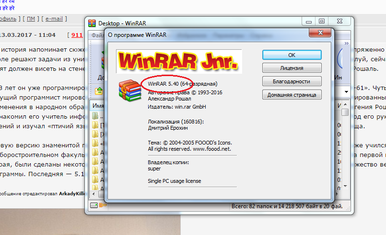
Task: Open the e-mail link on forum page
Action: pyautogui.click(x=54, y=19)
